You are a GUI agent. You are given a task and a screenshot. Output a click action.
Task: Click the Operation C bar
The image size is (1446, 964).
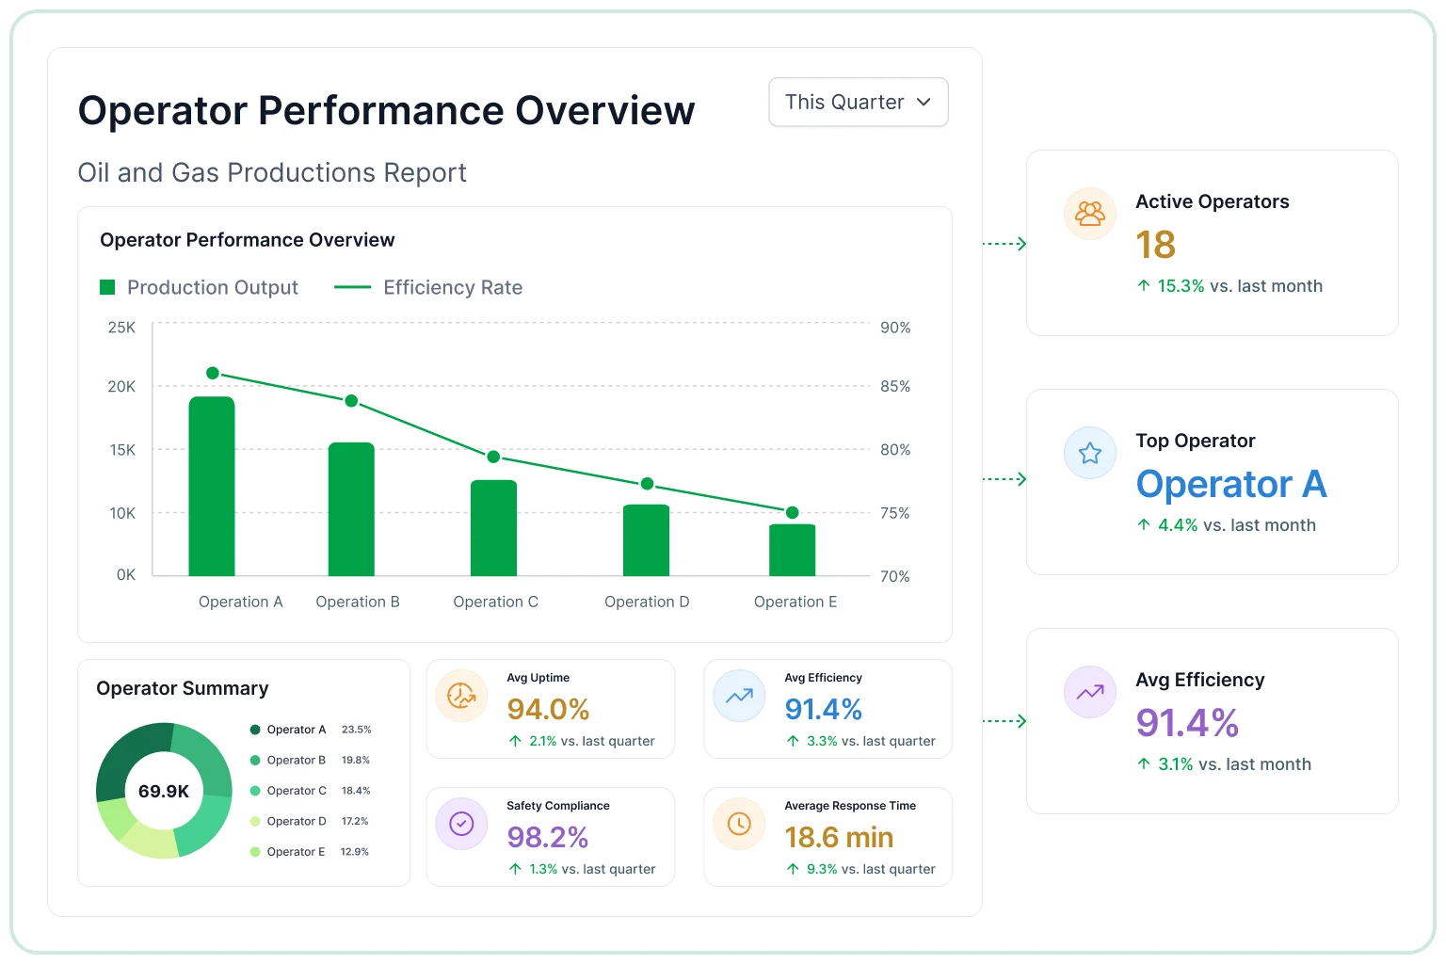coord(493,528)
